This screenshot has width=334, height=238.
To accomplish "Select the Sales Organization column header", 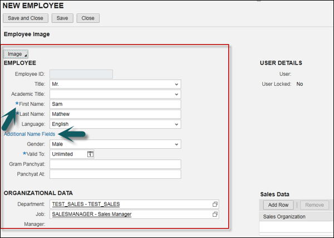I will point(284,217).
